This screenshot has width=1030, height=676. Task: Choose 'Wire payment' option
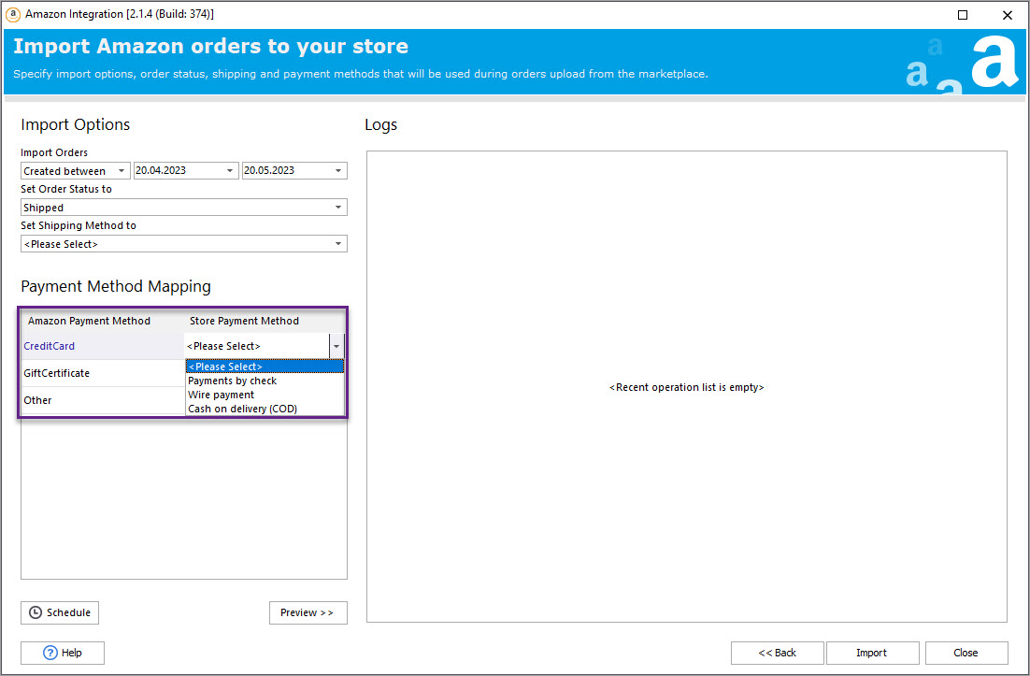tap(222, 395)
